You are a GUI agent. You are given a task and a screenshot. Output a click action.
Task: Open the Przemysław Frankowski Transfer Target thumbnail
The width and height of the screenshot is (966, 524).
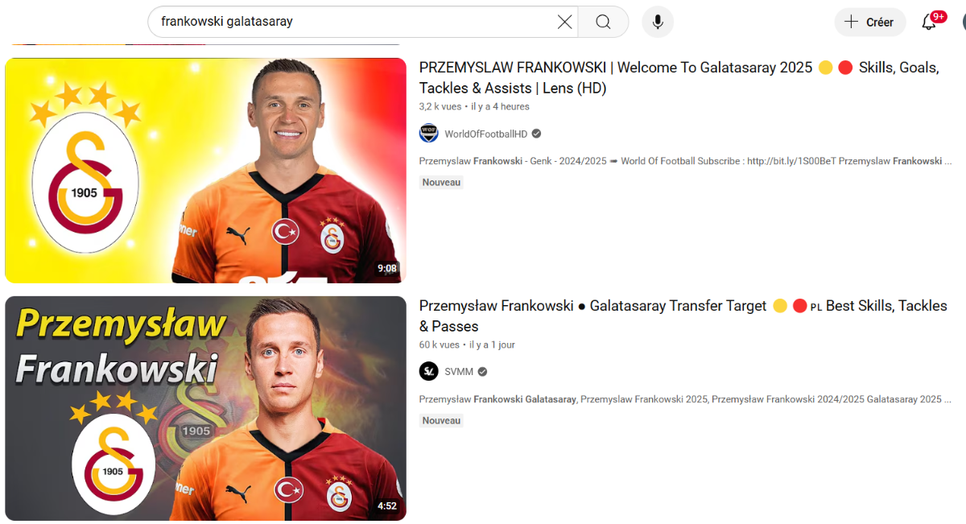coord(205,408)
